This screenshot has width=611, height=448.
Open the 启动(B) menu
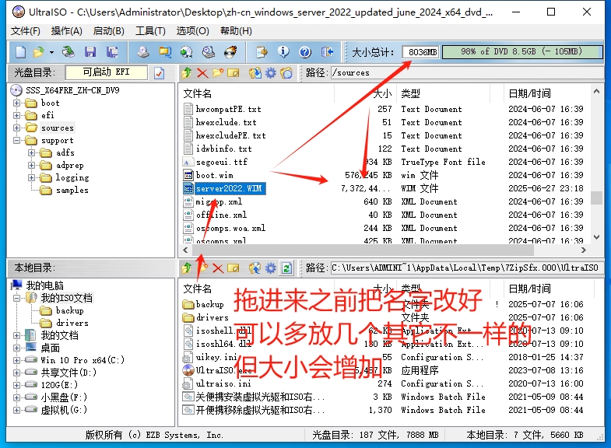(x=108, y=31)
